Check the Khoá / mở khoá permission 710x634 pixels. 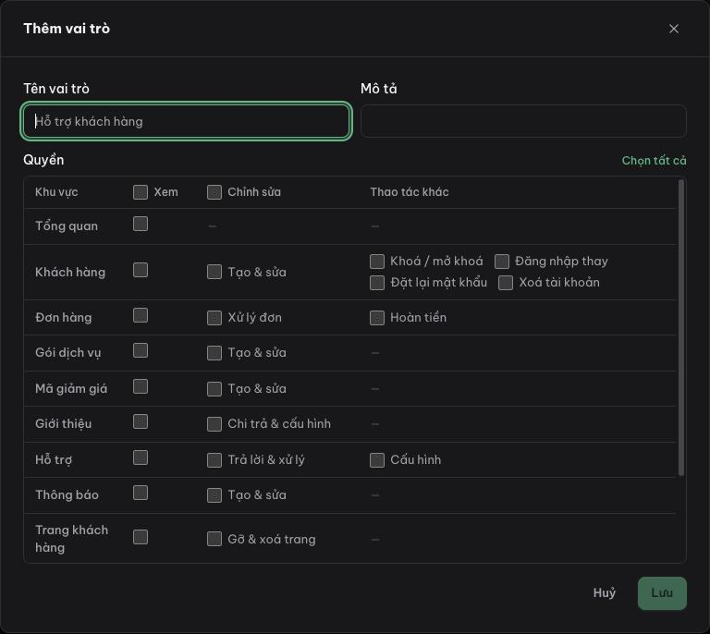(377, 262)
